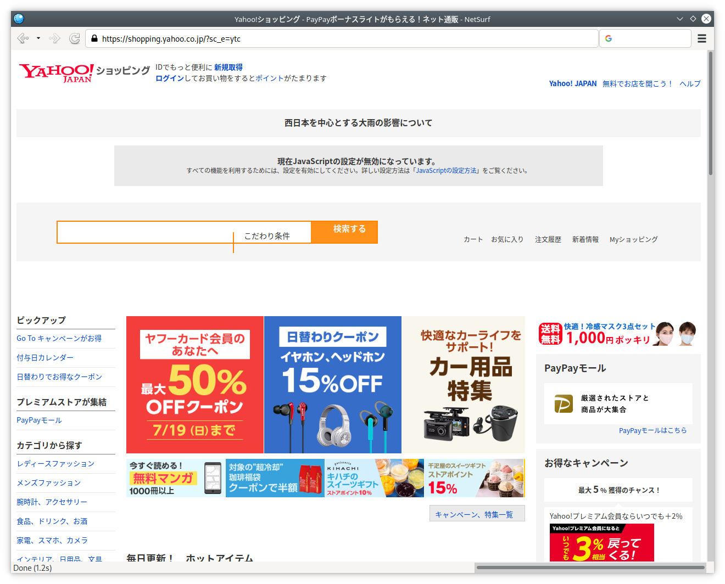Open the ストアポイント 15% sweets banner
The width and height of the screenshot is (725, 584).
475,478
